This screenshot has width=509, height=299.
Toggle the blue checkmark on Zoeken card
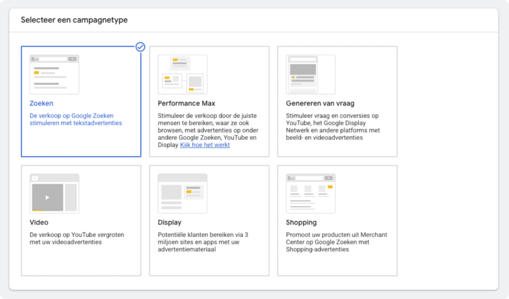pyautogui.click(x=141, y=47)
